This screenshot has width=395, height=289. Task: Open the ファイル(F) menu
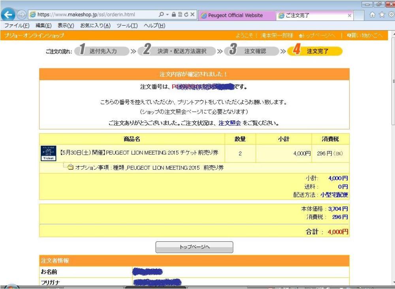(17, 26)
